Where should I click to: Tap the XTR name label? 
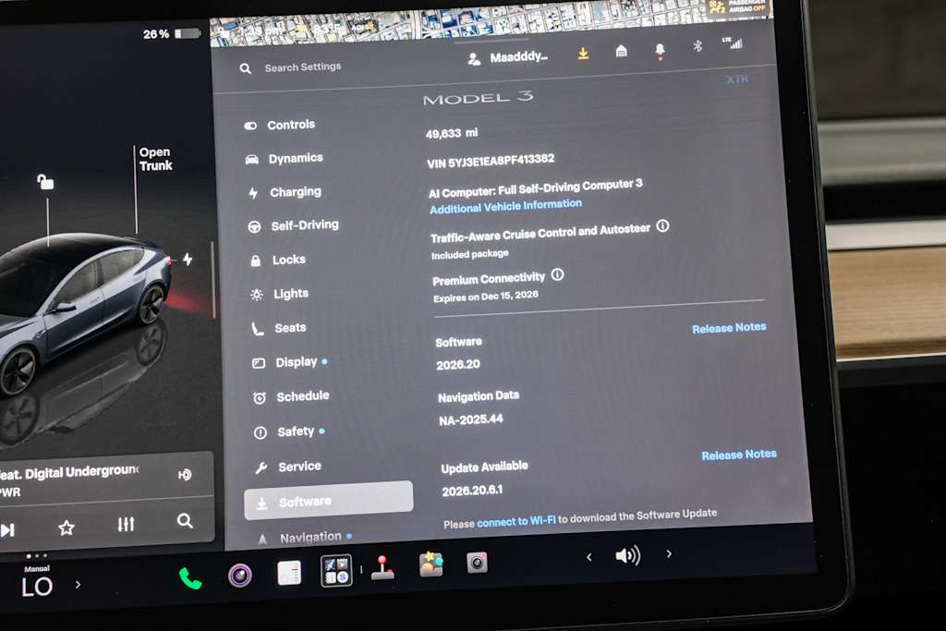[x=737, y=79]
